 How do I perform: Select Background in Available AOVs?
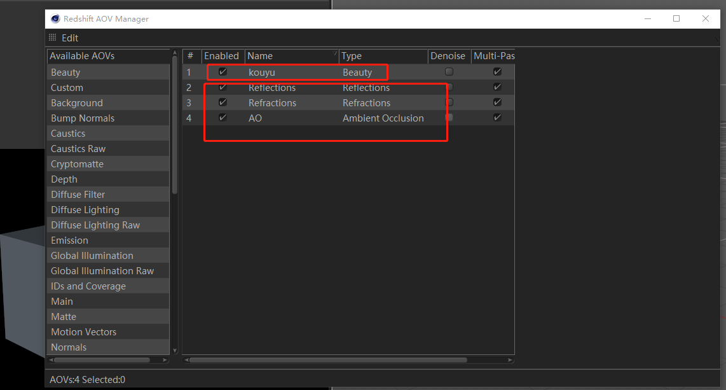click(x=108, y=103)
